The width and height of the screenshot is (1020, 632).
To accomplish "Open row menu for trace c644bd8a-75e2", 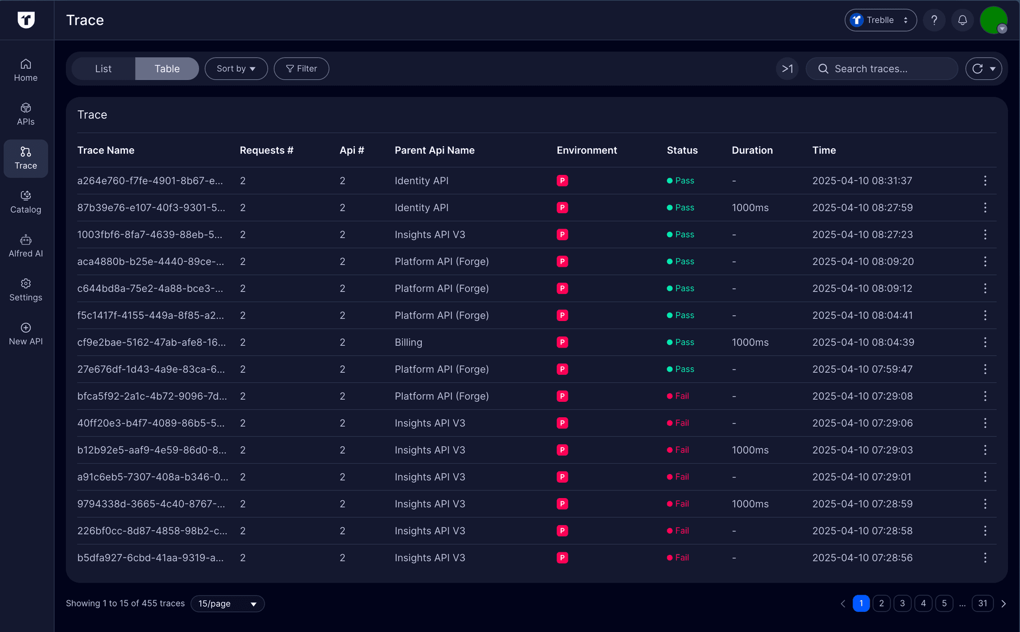I will click(985, 289).
